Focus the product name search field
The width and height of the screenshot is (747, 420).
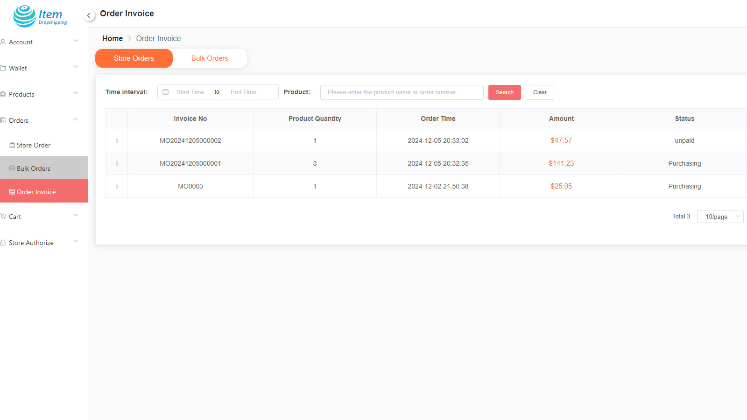[402, 92]
